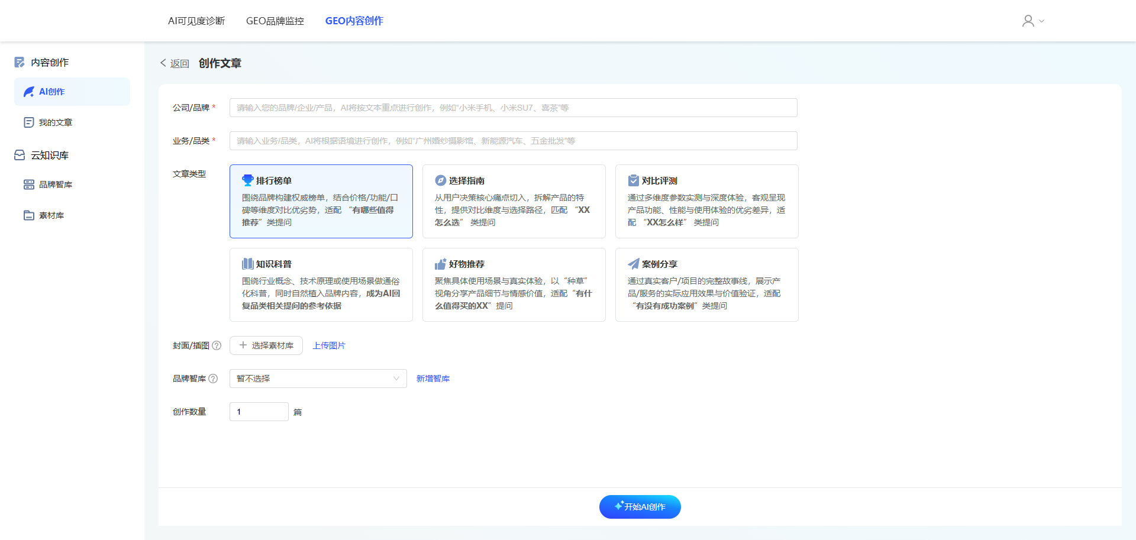Viewport: 1136px width, 540px height.
Task: Click the 上传图片 link
Action: coord(329,345)
